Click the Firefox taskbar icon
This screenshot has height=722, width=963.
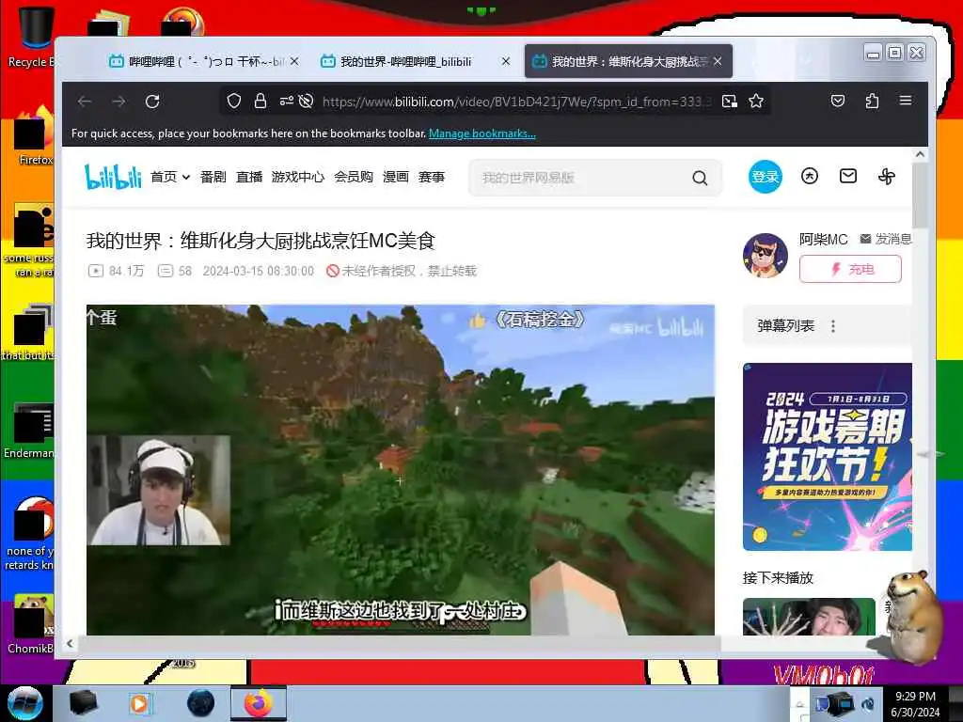[x=259, y=703]
